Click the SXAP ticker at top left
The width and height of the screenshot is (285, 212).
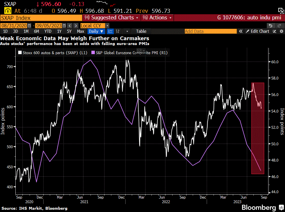[x=10, y=4]
